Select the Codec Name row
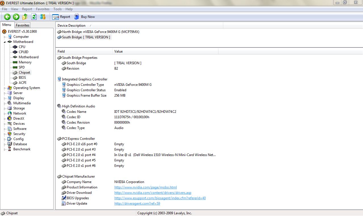This screenshot has height=216, width=363. [x=119, y=112]
